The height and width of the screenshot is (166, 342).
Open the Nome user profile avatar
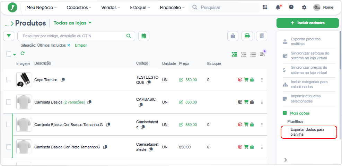[317, 7]
